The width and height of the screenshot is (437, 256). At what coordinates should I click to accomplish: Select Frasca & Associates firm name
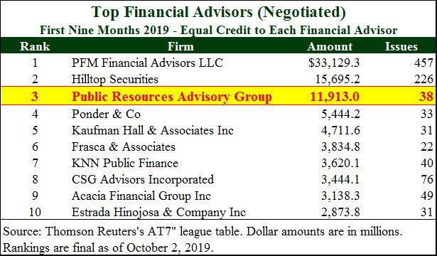[124, 147]
